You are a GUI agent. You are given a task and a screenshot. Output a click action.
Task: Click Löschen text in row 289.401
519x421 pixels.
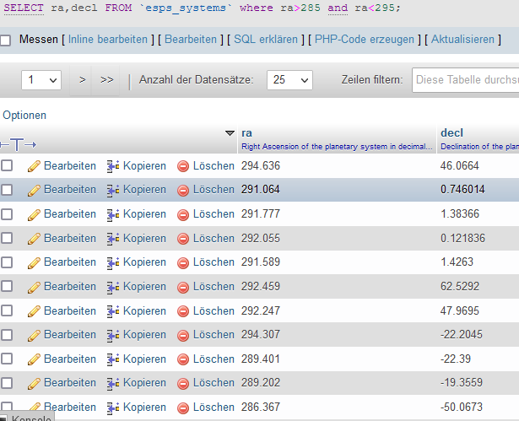(x=214, y=359)
